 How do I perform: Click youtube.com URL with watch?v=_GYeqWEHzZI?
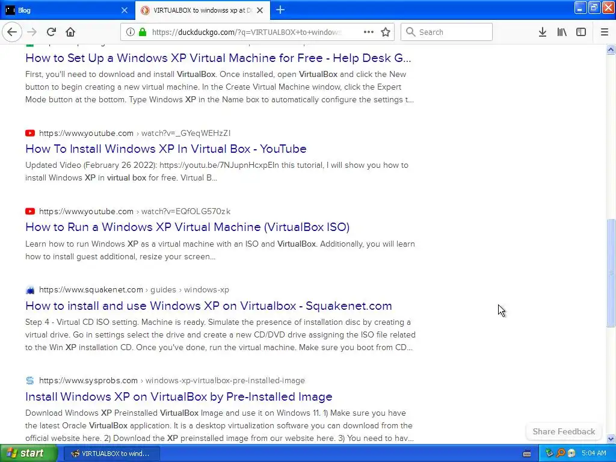coord(135,133)
